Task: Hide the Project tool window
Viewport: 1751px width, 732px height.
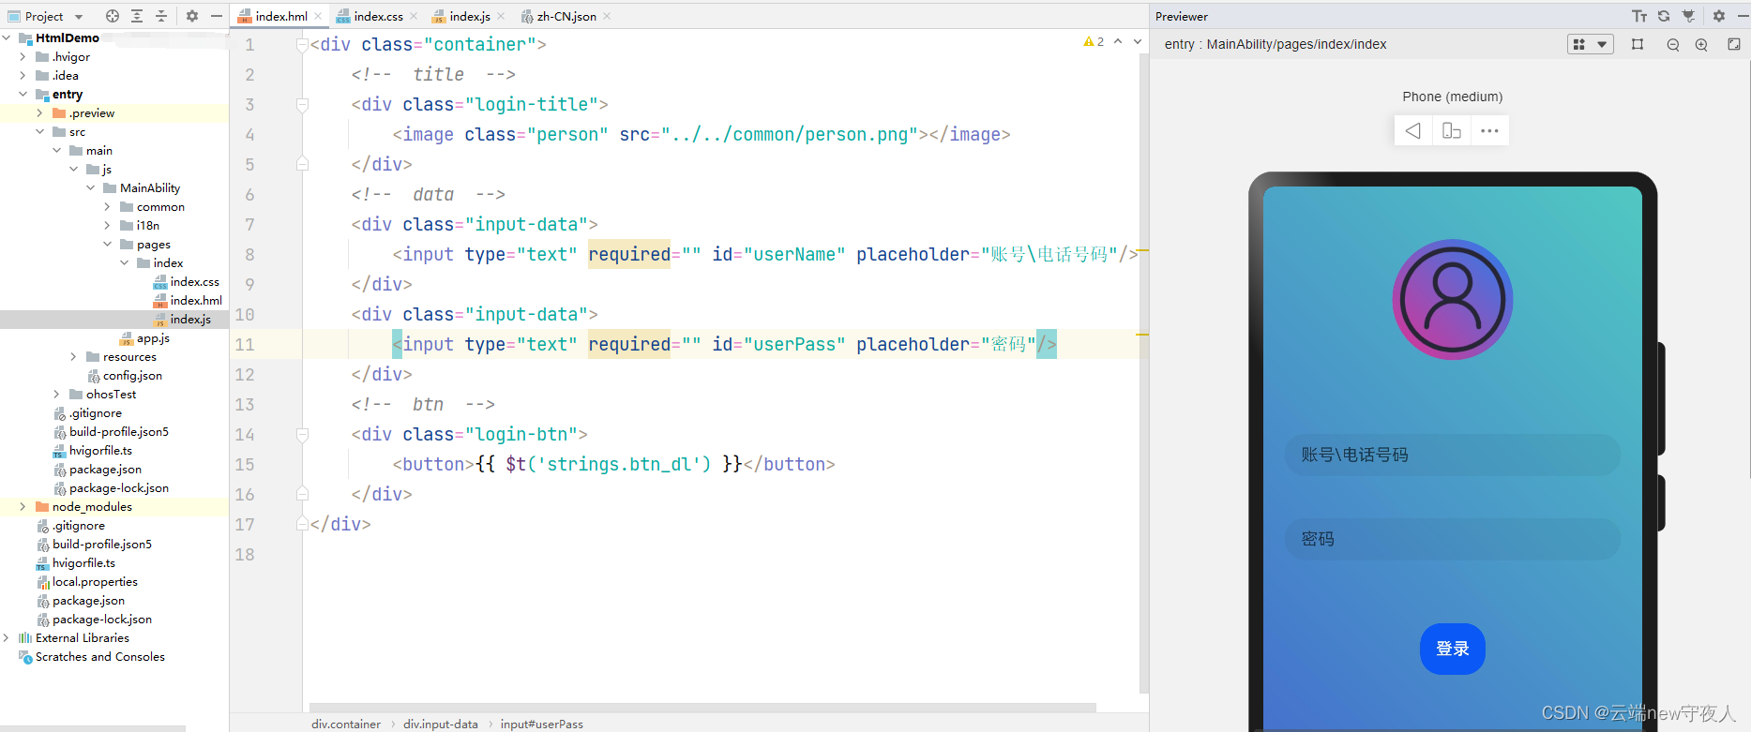Action: (217, 16)
